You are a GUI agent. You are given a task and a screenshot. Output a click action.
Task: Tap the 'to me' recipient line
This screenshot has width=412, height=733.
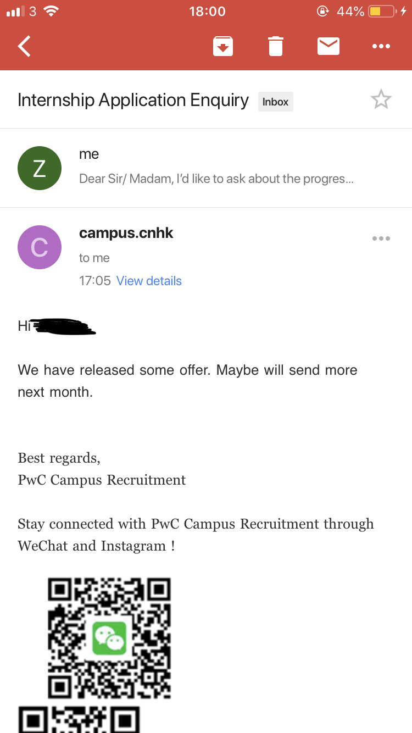pyautogui.click(x=94, y=258)
